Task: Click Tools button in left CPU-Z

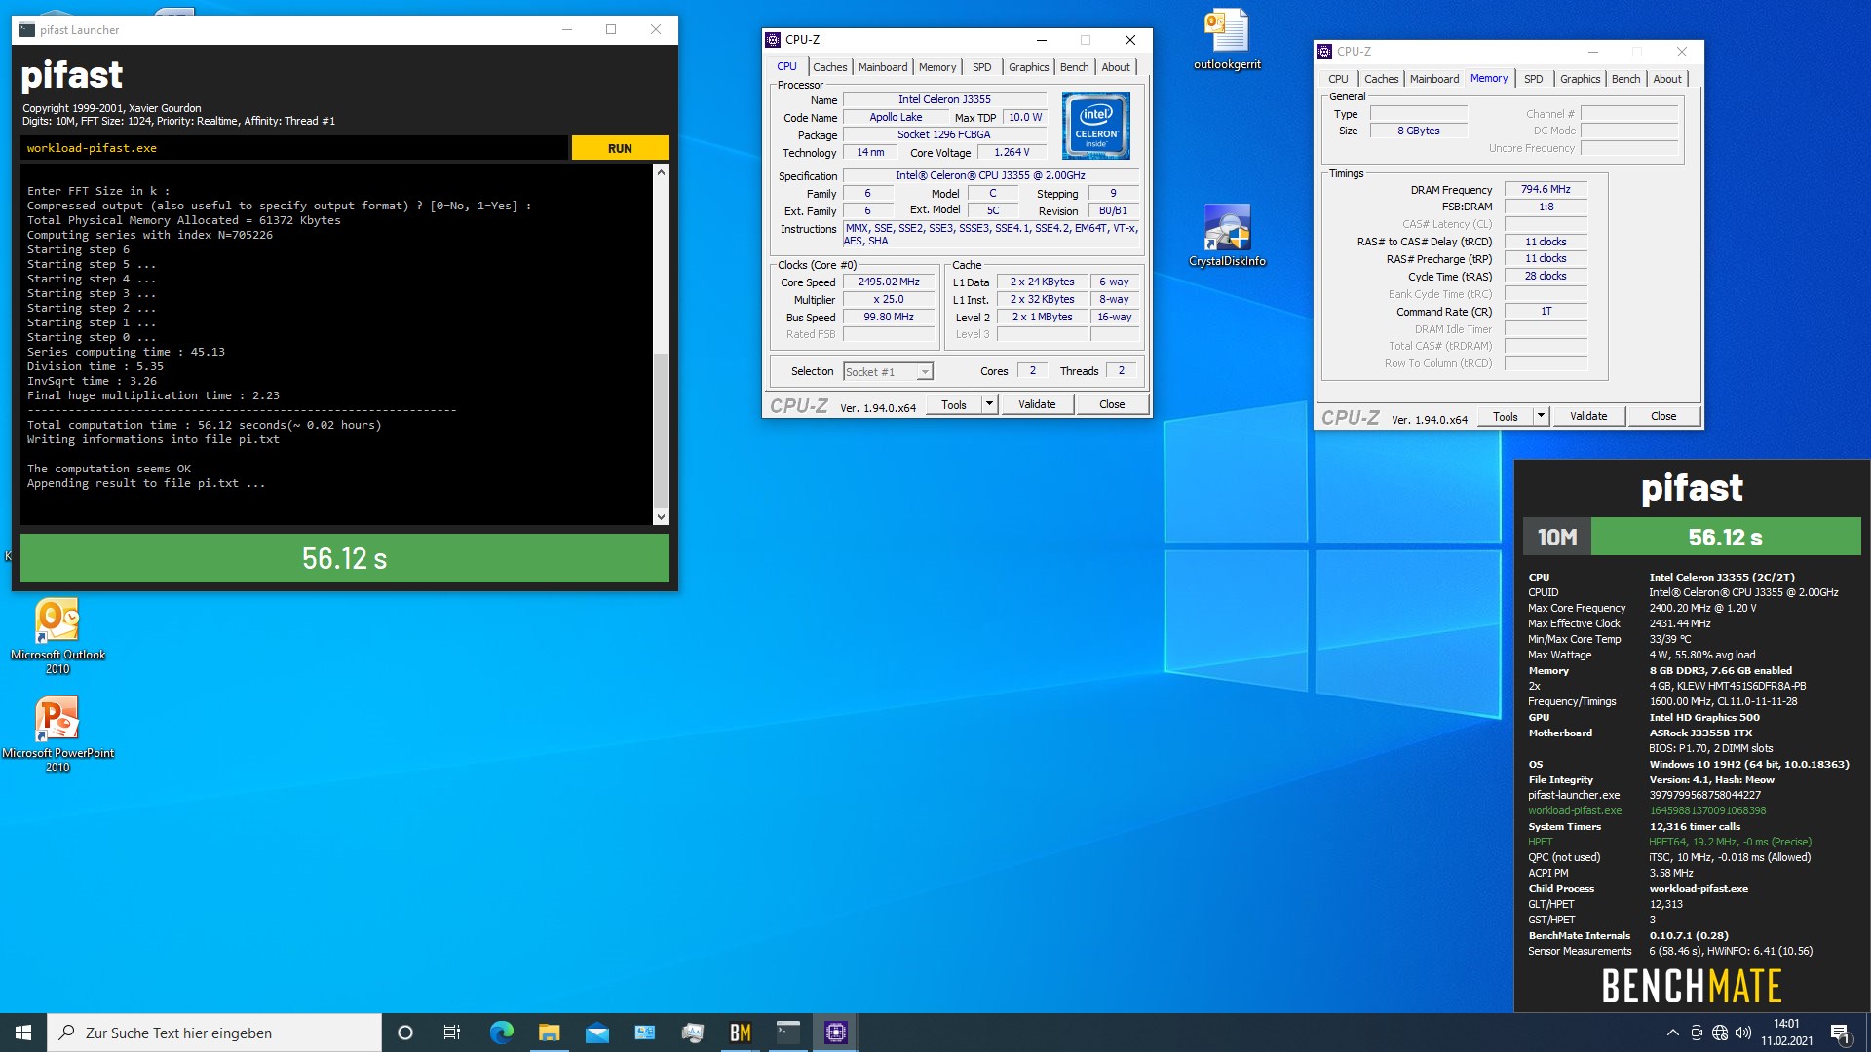Action: 954,404
